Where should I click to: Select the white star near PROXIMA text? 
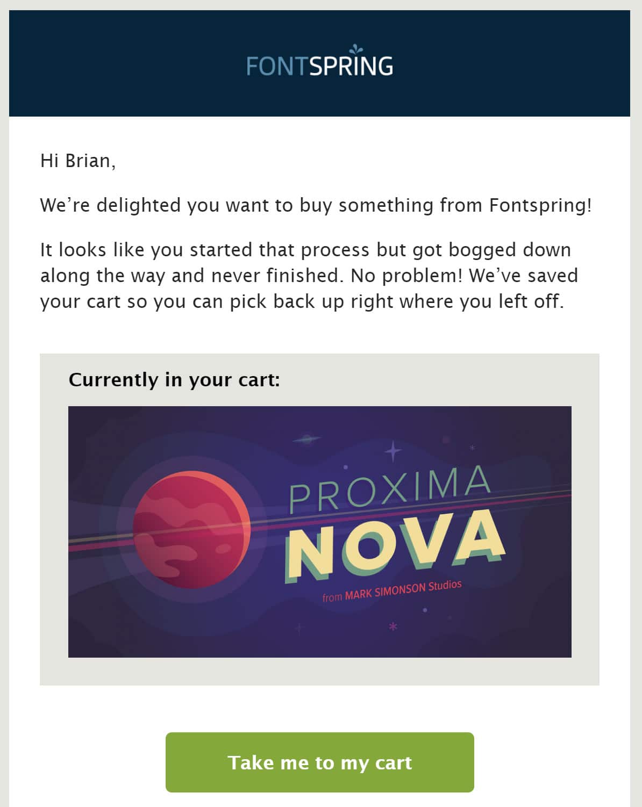point(473,446)
